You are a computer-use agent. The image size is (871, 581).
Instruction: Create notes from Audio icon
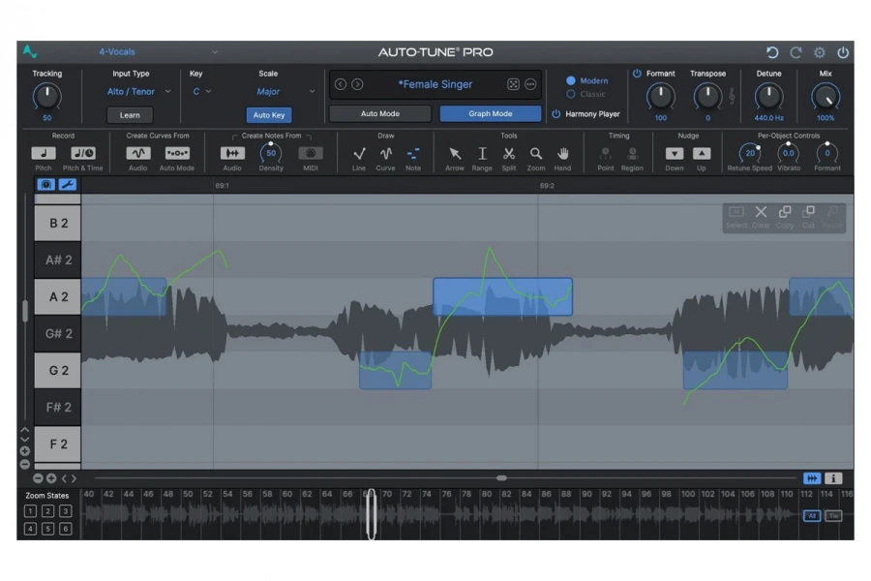pos(232,153)
